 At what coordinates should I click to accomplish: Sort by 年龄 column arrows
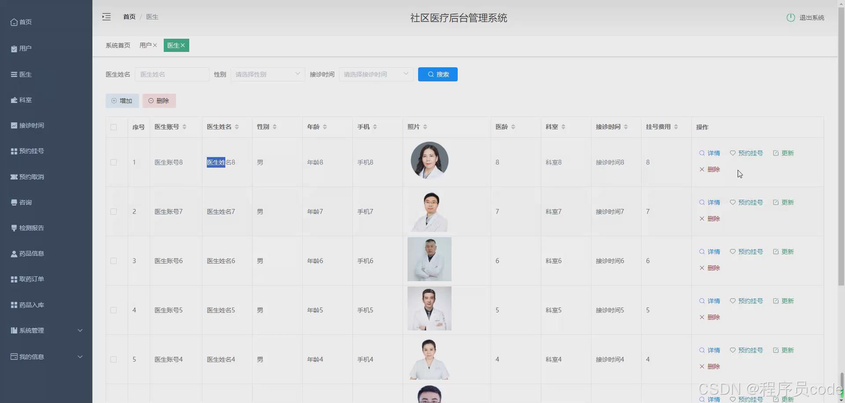click(325, 127)
